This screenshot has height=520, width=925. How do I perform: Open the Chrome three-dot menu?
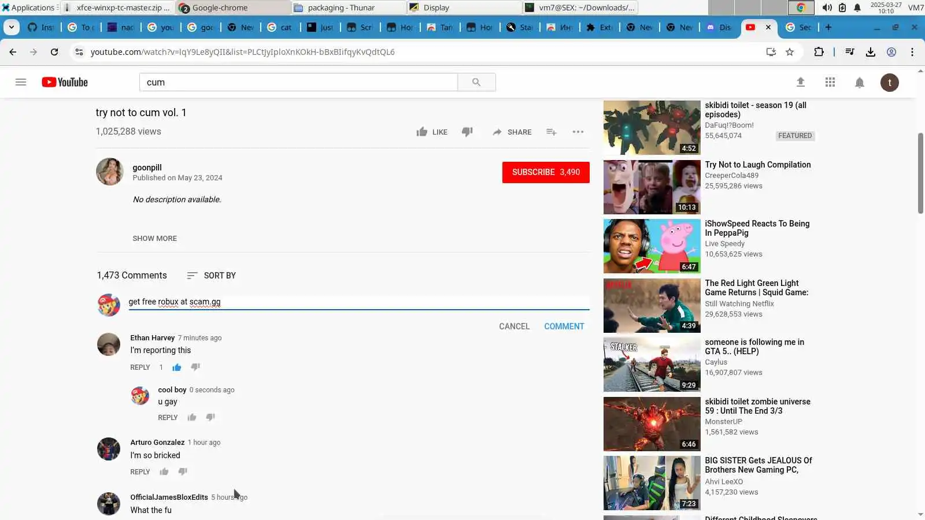(x=912, y=52)
